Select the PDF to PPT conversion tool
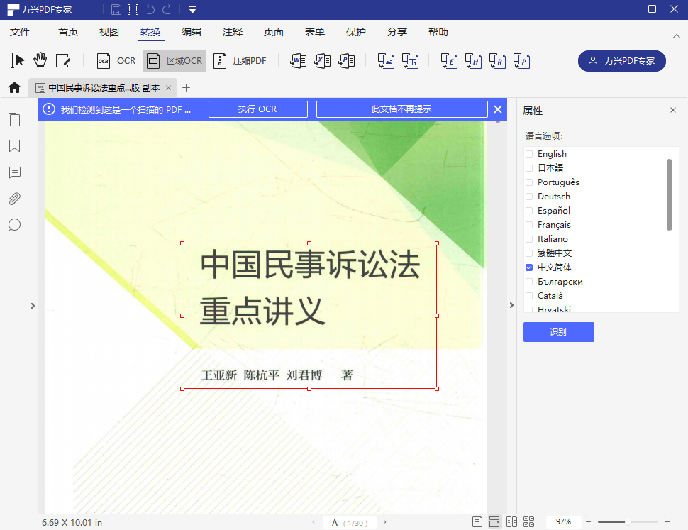 coord(346,60)
